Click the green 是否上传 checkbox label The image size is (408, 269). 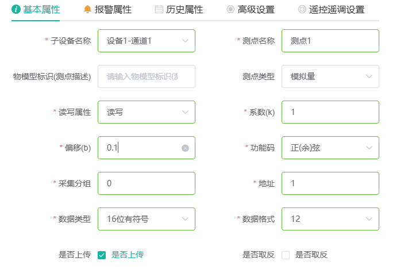pyautogui.click(x=128, y=255)
